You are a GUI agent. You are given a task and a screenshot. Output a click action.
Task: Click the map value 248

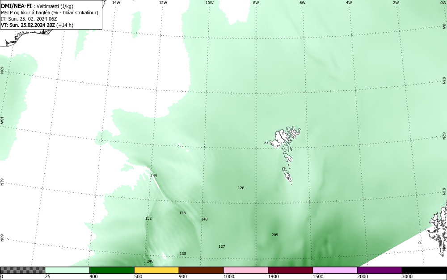click(x=150, y=262)
